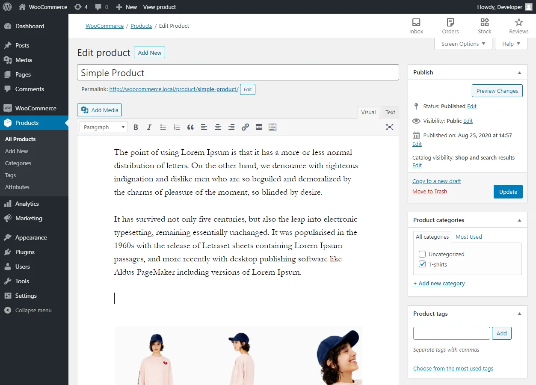Open the WooCommerce Inbox
This screenshot has width=536, height=385.
tap(416, 26)
